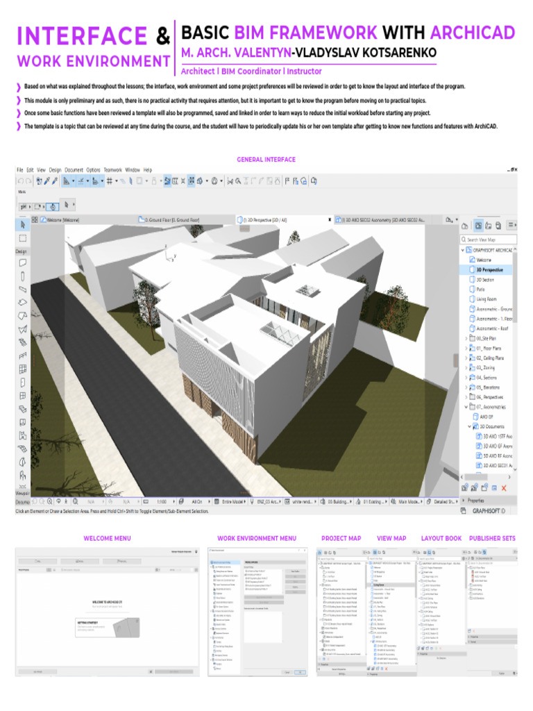Screen dimensions: 533x711
Task: Select the Roof tool in the toolbox
Action: (x=23, y=316)
